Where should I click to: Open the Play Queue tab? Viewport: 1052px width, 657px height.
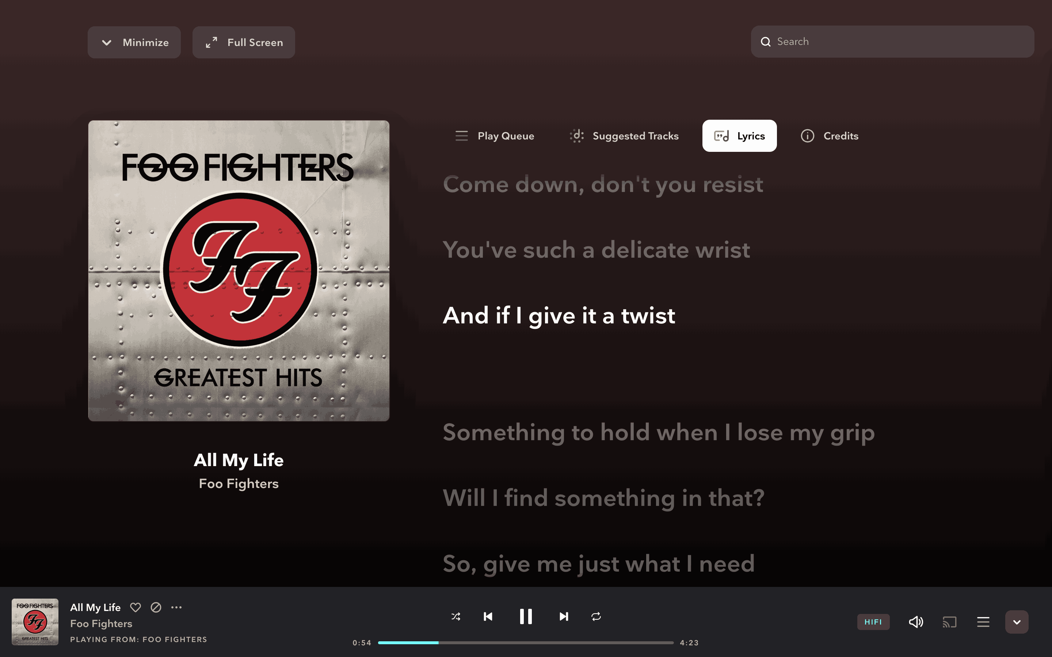tap(495, 136)
